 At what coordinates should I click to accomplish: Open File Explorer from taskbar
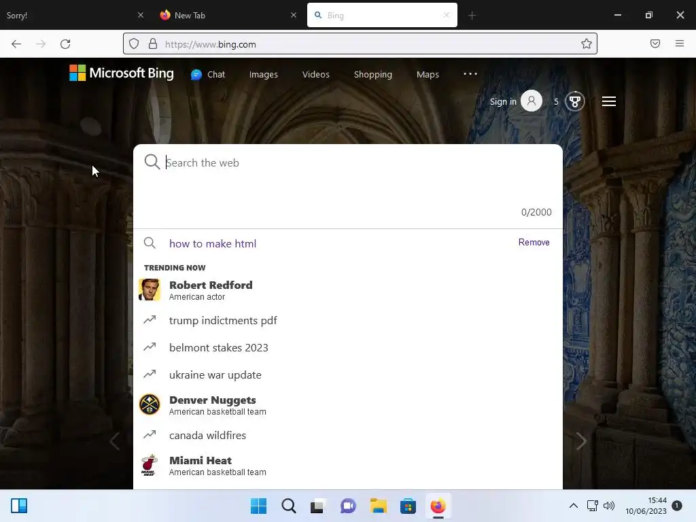378,506
